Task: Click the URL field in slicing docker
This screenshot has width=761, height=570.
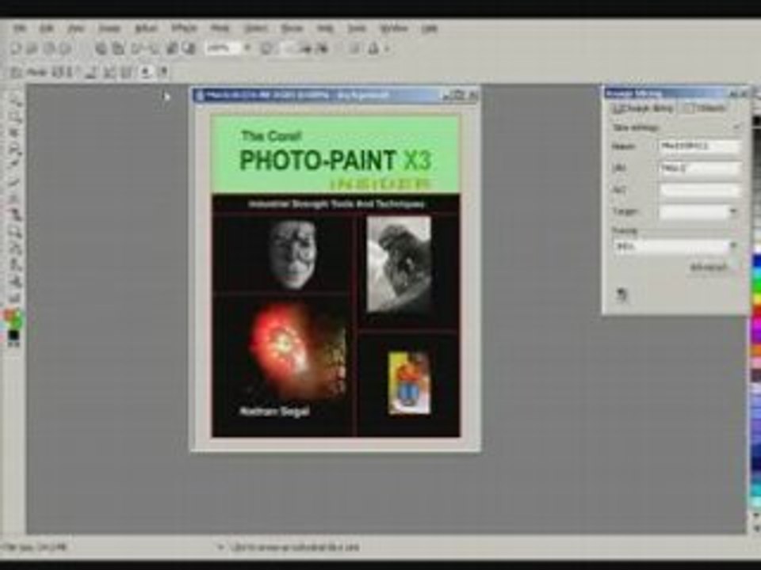Action: 700,168
